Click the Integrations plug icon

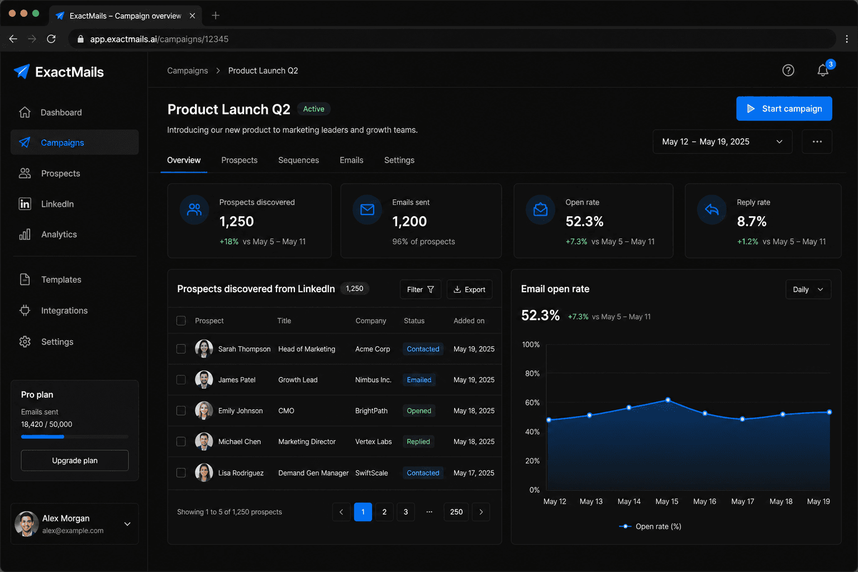[x=25, y=311]
